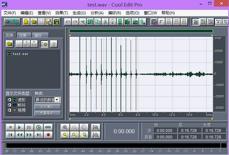Stop playback with the square stop button
The image size is (229, 155).
pyautogui.click(x=10, y=127)
